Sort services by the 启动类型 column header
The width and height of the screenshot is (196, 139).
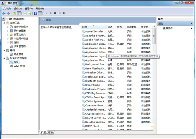pos(131,27)
